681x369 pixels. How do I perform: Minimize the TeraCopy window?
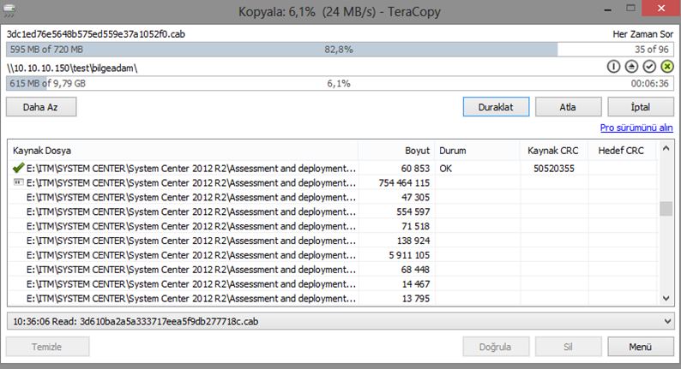coord(607,9)
